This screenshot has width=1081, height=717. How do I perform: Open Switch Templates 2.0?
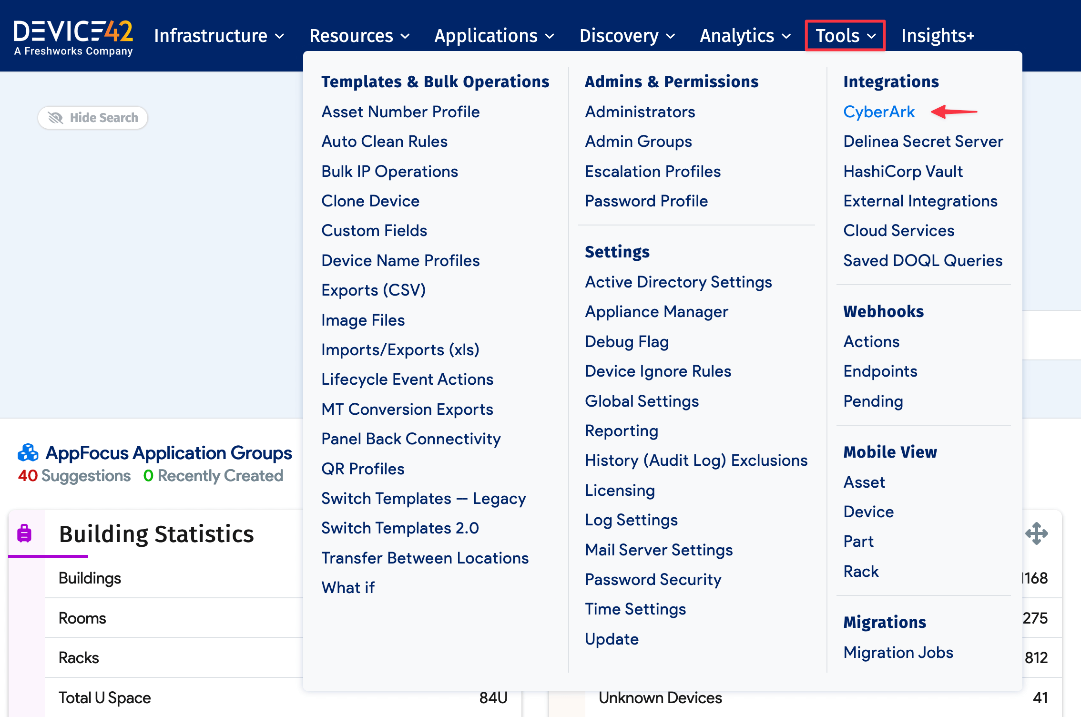click(400, 528)
